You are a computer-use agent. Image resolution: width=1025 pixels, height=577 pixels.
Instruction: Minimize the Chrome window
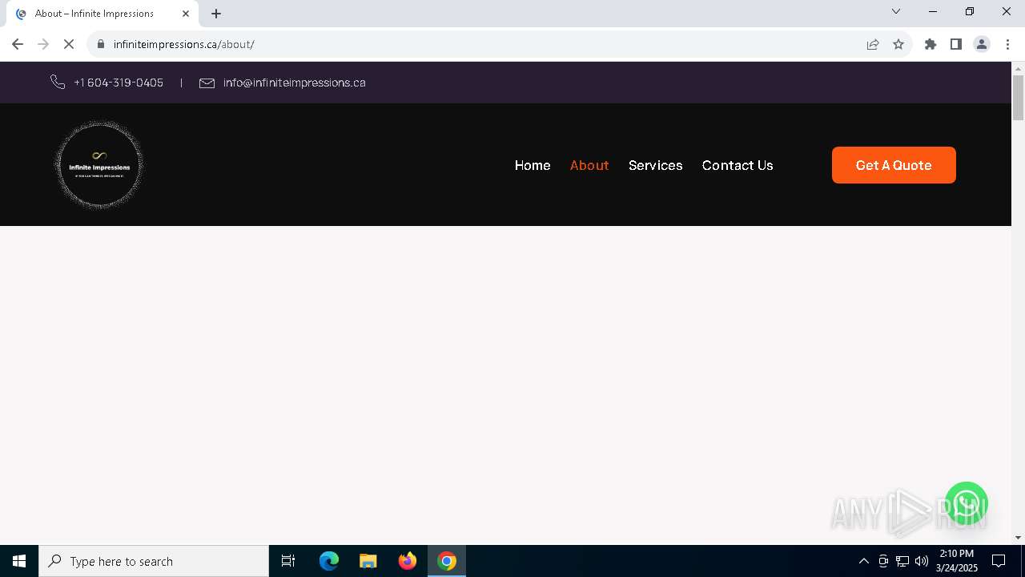pyautogui.click(x=933, y=11)
